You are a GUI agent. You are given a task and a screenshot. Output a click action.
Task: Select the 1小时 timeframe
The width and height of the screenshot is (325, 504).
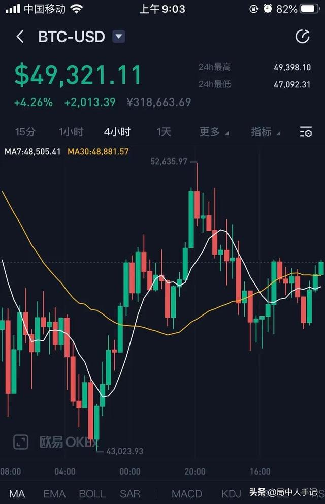coord(71,132)
